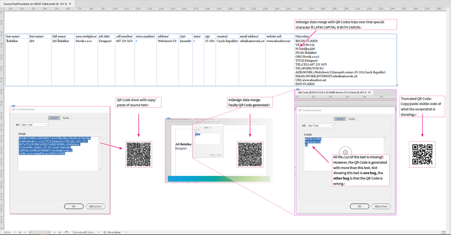This screenshot has width=451, height=235.
Task: Select Inhalt tab in left QR-Code dialog image
Action: pos(54,118)
